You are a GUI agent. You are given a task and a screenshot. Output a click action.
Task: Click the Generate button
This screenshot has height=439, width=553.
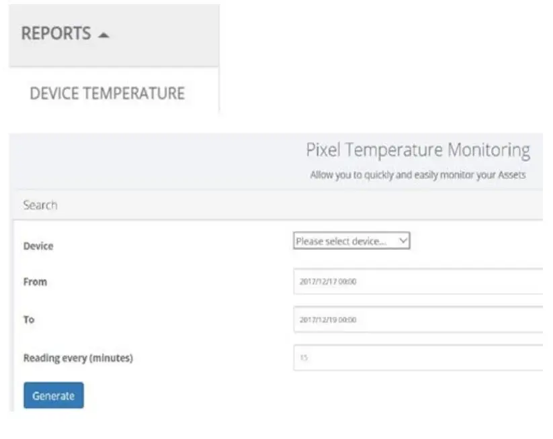(54, 396)
